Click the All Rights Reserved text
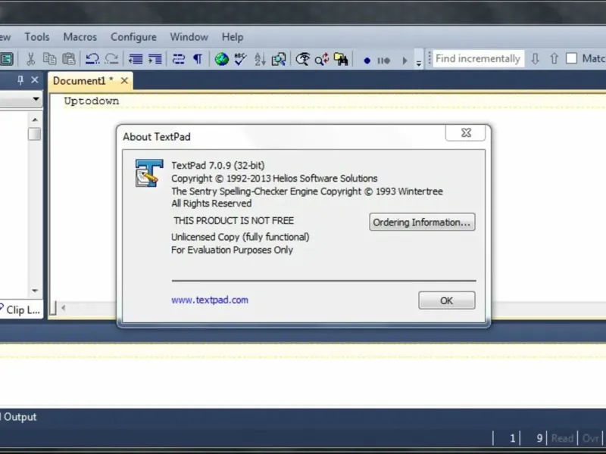The height and width of the screenshot is (454, 606). pos(211,204)
